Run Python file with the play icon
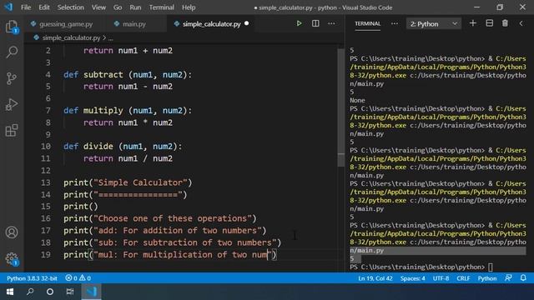Screen dimensions: 534x300 (x=299, y=23)
